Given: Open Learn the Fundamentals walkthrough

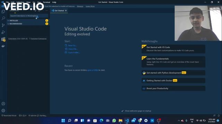Looking at the screenshot, I should 173,62.
